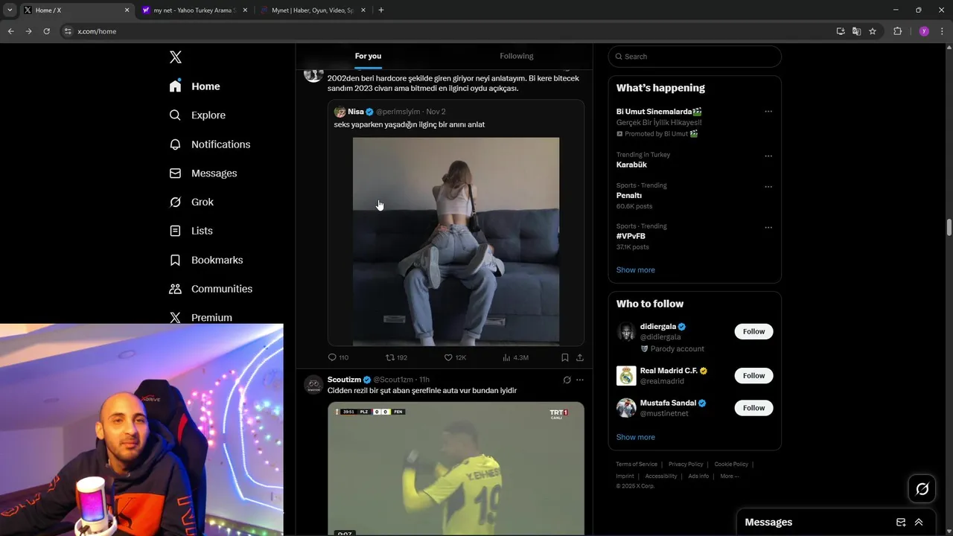The image size is (953, 536).
Task: Open the #VPvFB trending topic
Action: pos(631,236)
